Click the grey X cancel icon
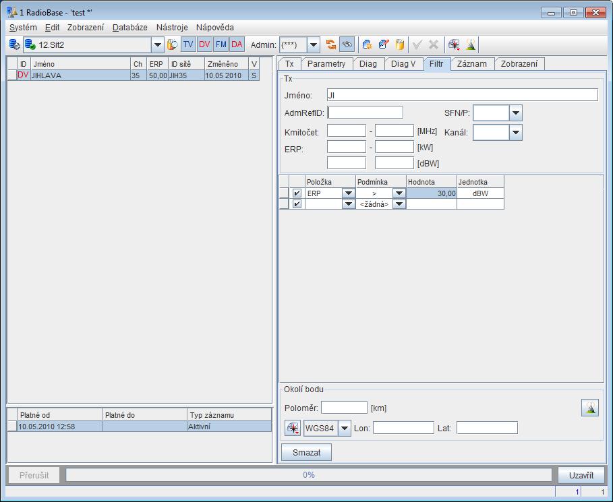 (x=433, y=44)
